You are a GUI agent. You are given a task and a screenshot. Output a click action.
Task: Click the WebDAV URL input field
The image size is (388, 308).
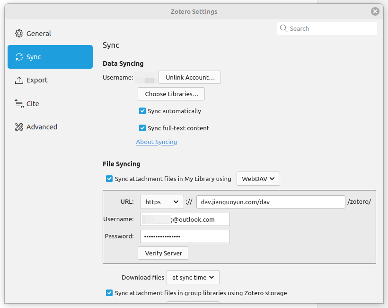(x=271, y=202)
